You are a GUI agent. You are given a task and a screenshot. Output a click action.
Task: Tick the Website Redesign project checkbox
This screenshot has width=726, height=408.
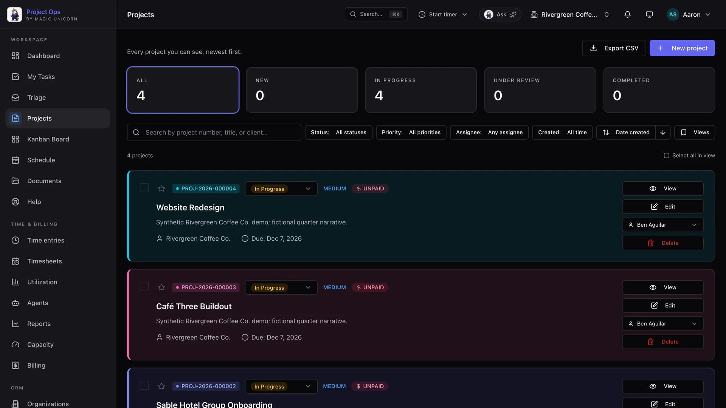point(144,188)
